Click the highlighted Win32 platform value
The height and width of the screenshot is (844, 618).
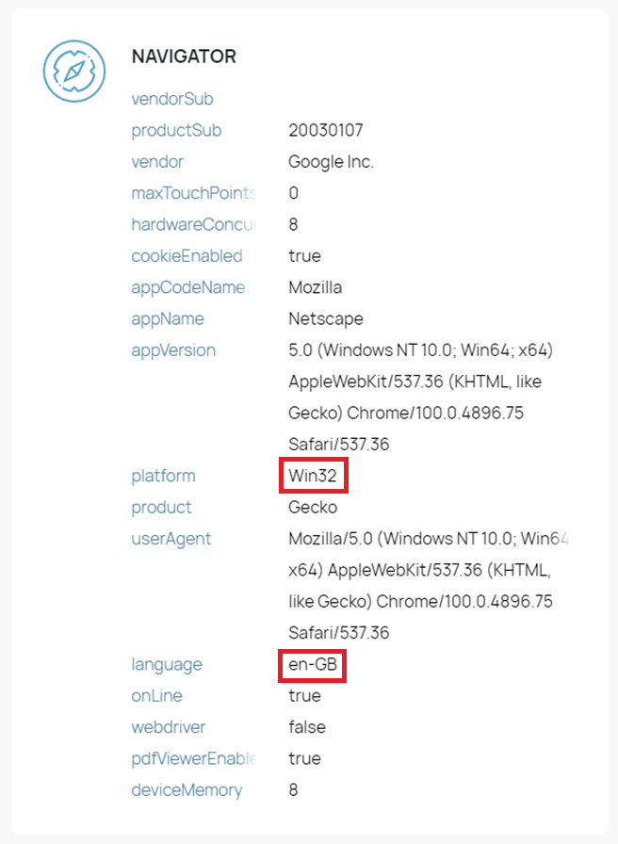[313, 476]
